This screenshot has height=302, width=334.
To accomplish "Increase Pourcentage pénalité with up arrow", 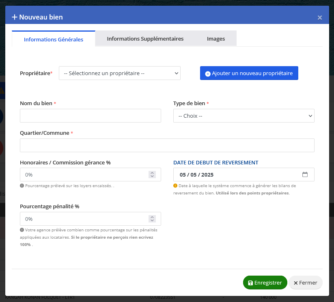I will [x=152, y=217].
